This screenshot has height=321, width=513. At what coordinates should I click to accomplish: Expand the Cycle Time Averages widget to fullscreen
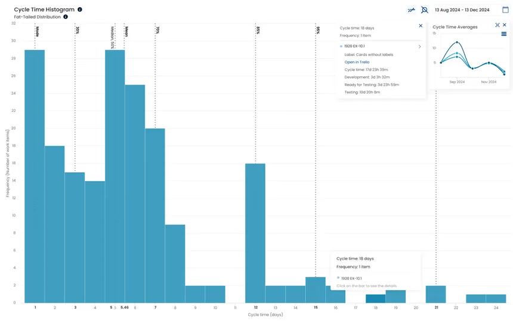[497, 25]
